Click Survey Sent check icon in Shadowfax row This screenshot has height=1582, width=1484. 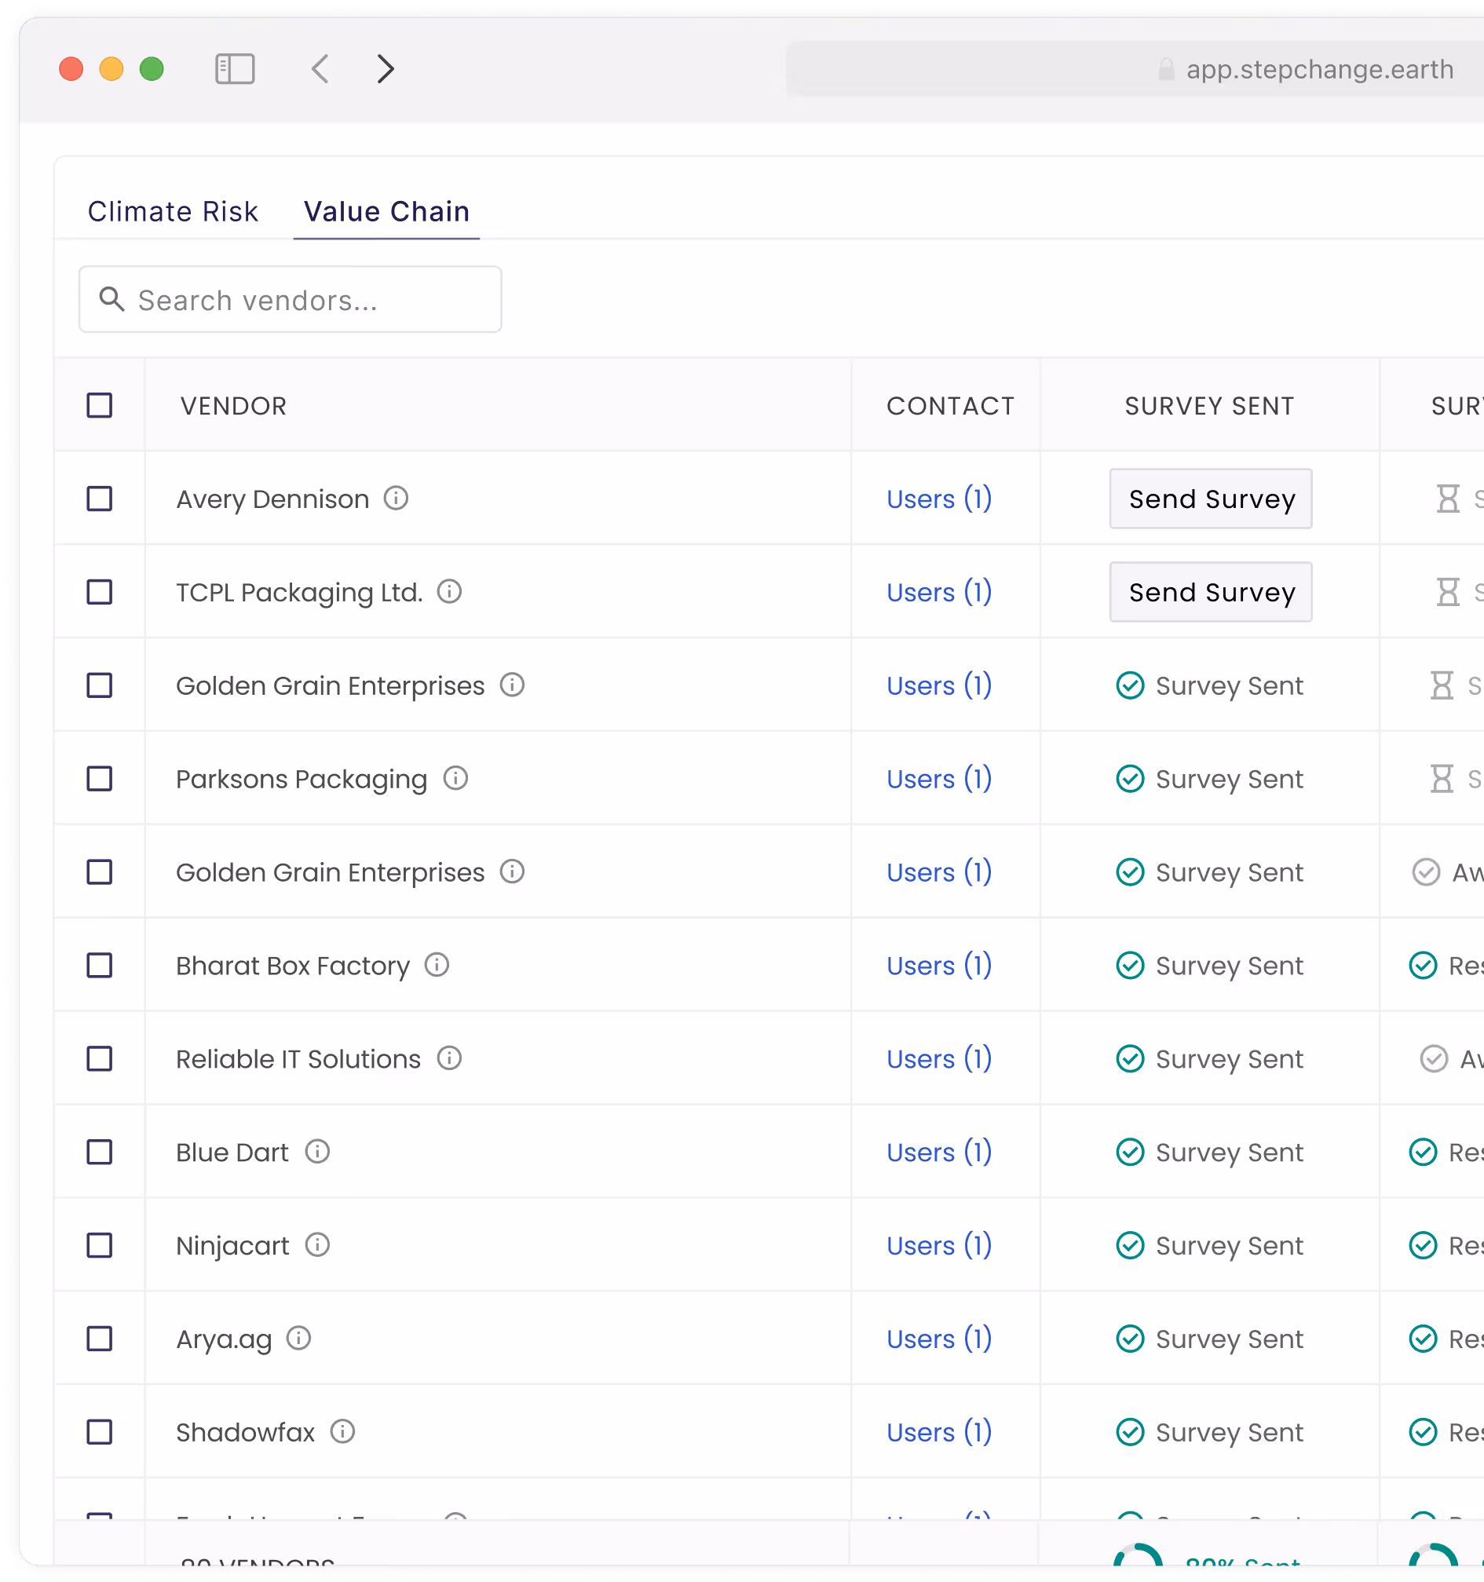(x=1130, y=1431)
